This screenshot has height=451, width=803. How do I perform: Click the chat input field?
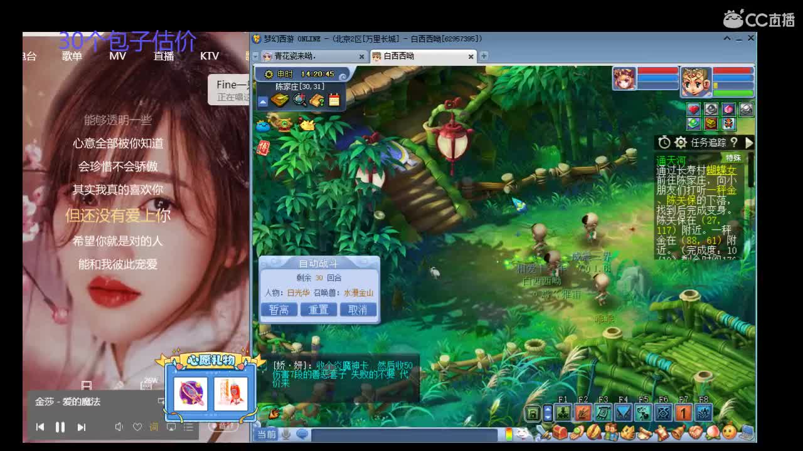405,434
